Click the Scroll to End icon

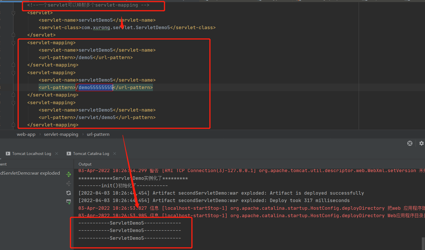click(69, 202)
